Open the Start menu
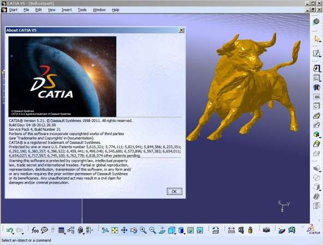Screen dimensions: 323x245 click(13, 10)
